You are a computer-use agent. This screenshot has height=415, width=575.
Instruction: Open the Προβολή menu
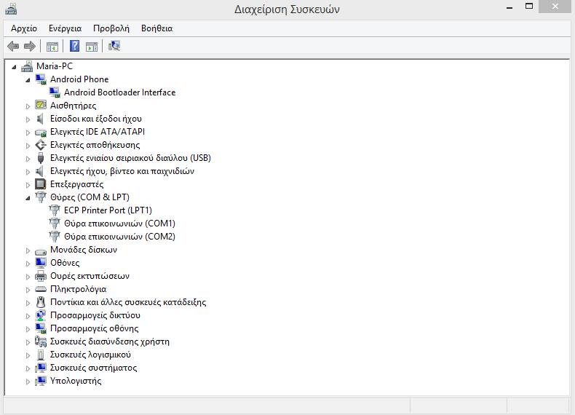point(111,28)
